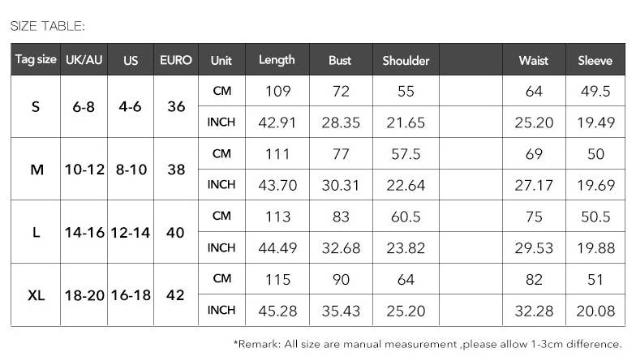
Task: Click the EURO 42 cell
Action: coord(176,294)
